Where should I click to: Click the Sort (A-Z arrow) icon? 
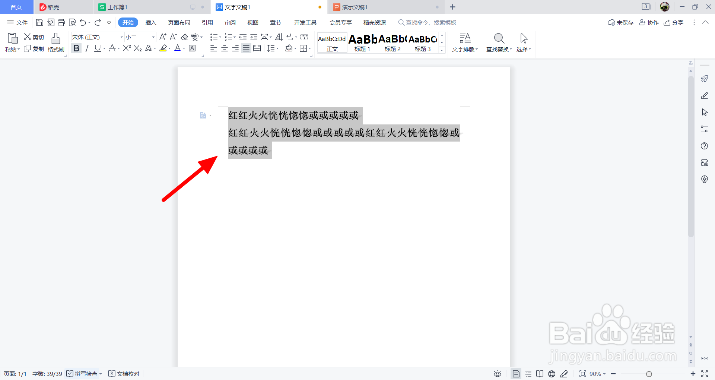[279, 37]
